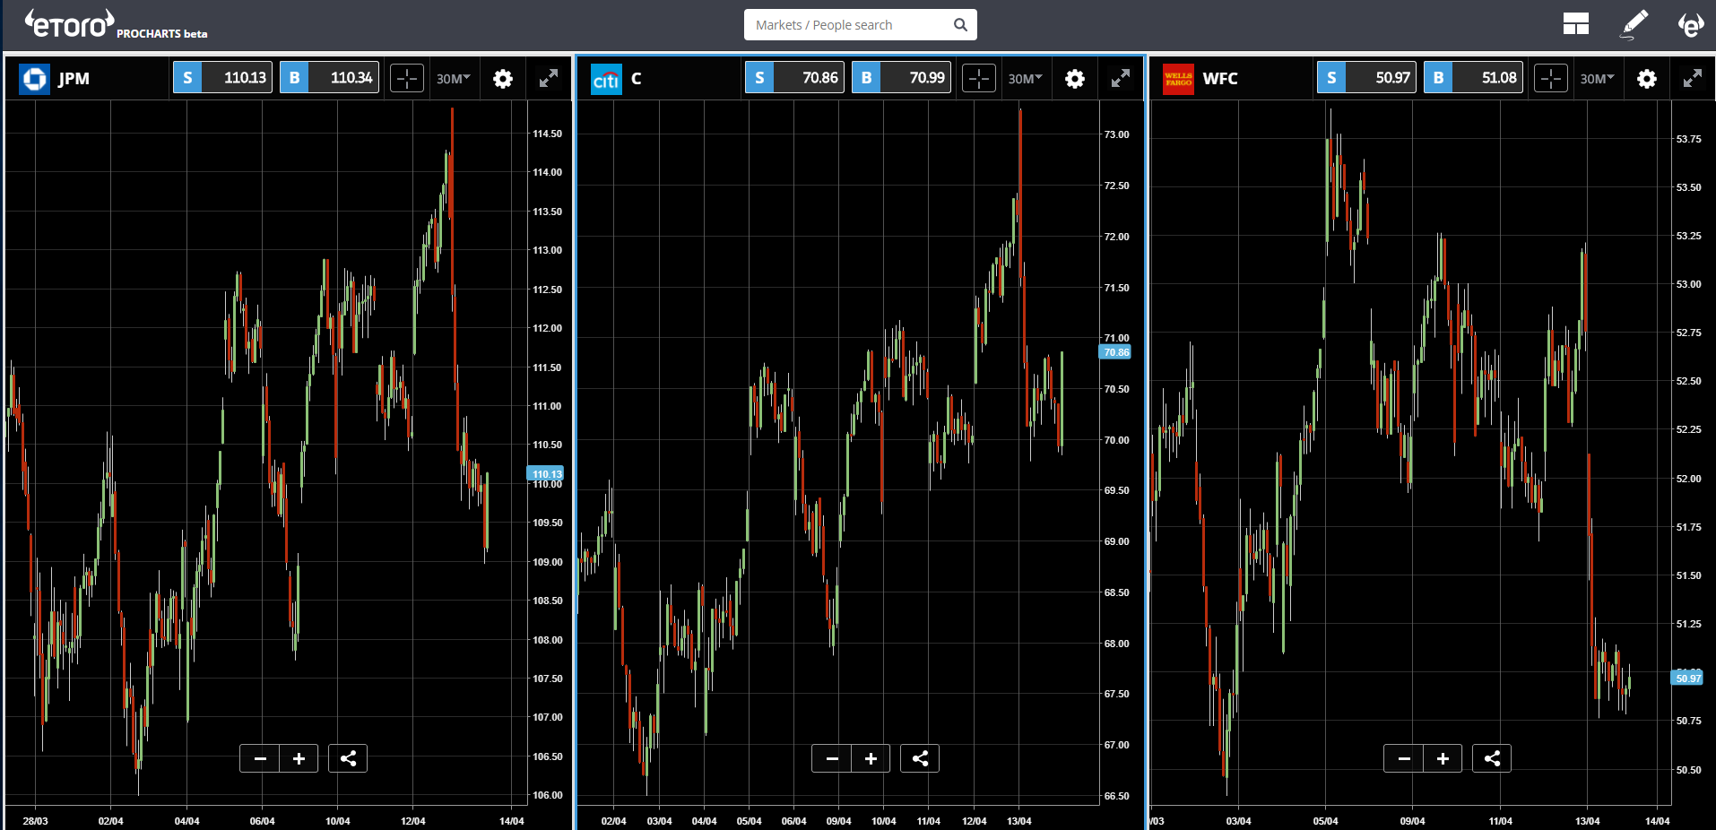The height and width of the screenshot is (830, 1716).
Task: Click the WFC ticker name
Action: (x=1220, y=79)
